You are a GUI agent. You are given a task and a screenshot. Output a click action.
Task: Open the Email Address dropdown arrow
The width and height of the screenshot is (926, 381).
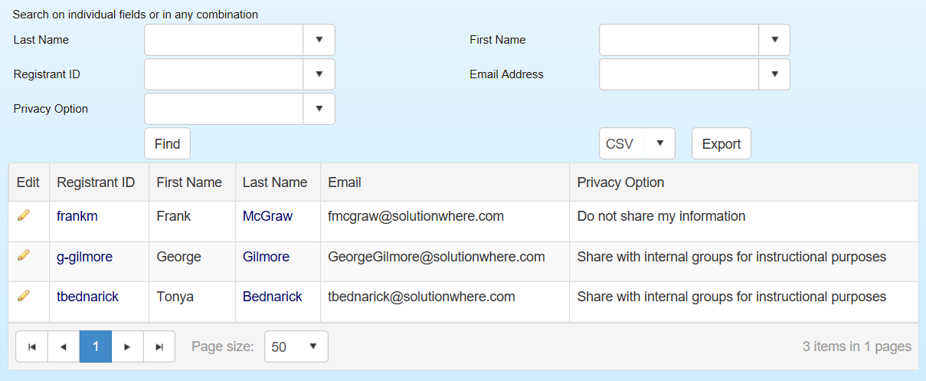tap(774, 74)
